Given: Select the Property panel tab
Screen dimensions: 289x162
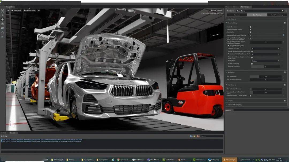Looking at the screenshot, I should pos(228,110).
